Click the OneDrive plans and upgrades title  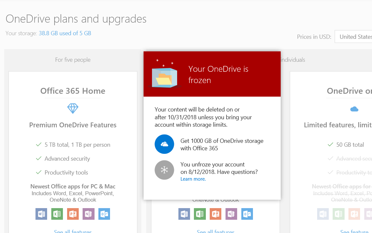click(x=76, y=19)
